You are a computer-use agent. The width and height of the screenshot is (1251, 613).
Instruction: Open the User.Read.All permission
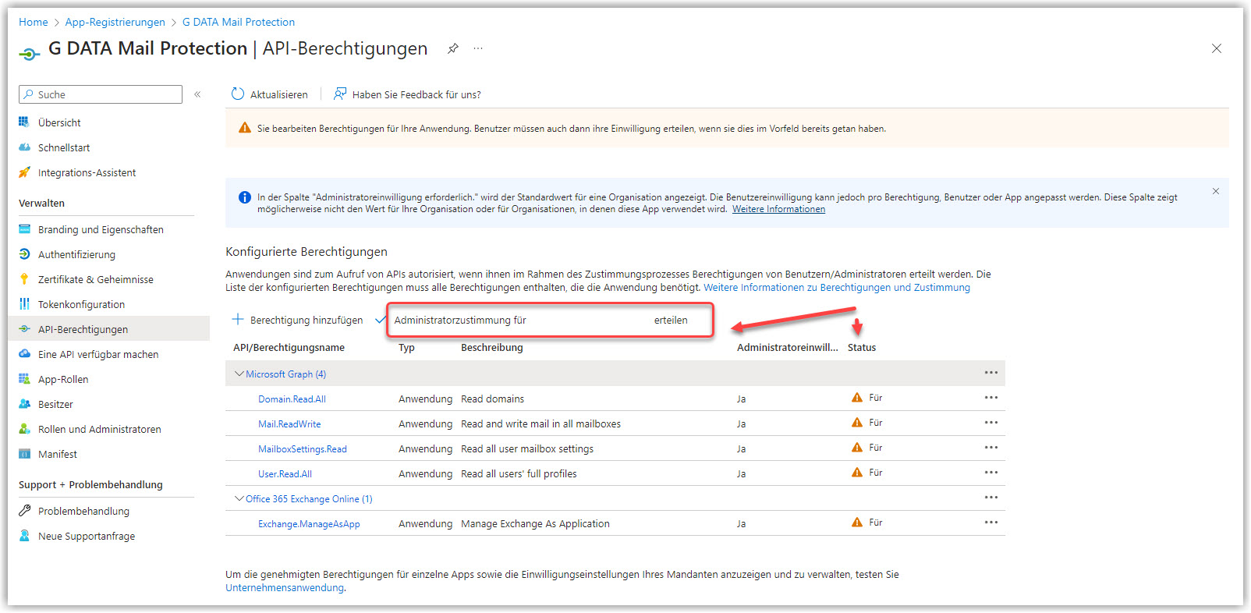tap(285, 474)
